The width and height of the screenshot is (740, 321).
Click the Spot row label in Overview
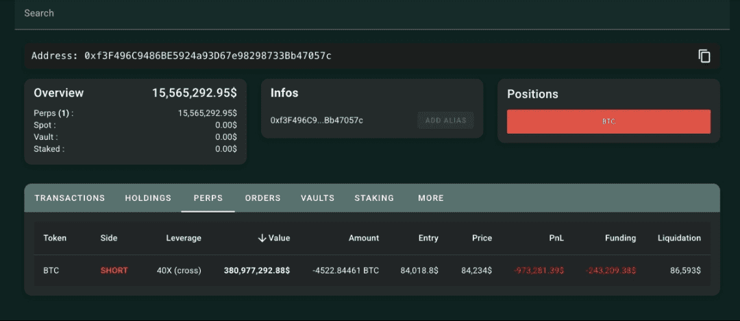[45, 126]
